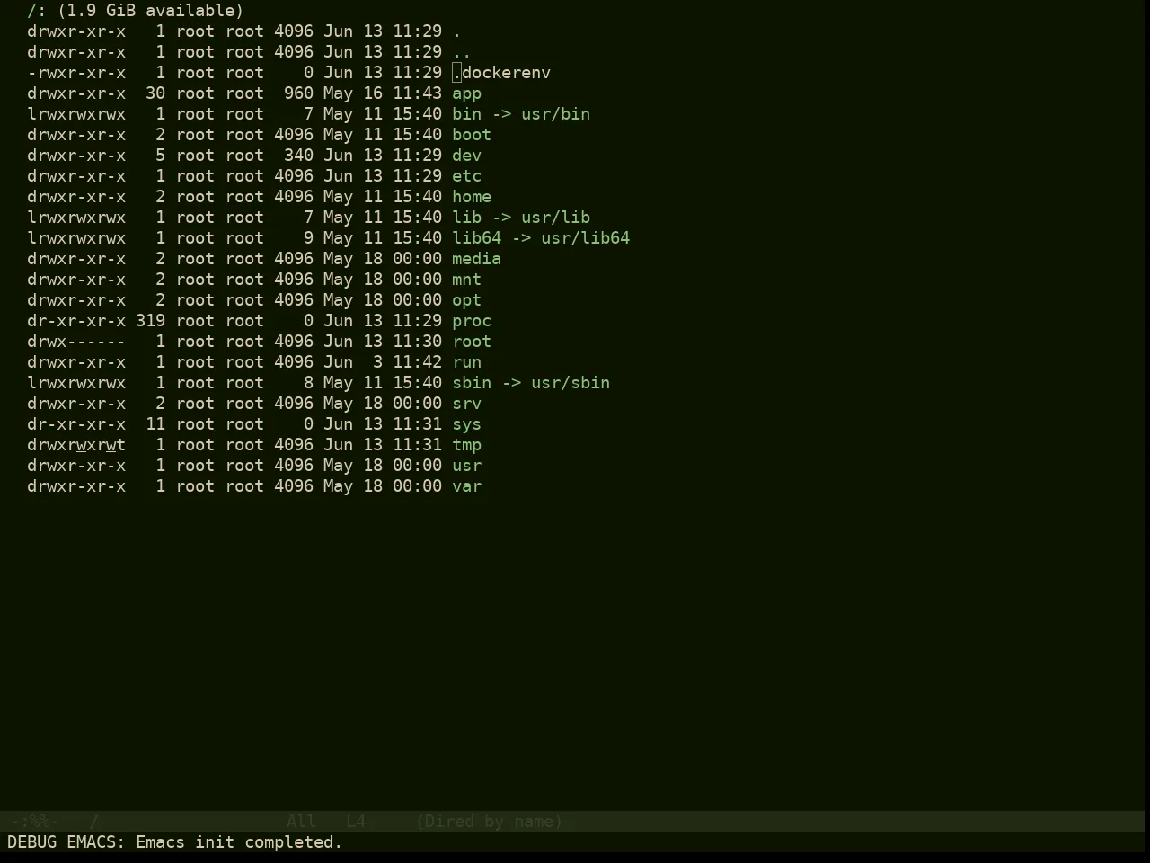The height and width of the screenshot is (863, 1150).
Task: Click the lib64 symlink name
Action: coord(476,238)
